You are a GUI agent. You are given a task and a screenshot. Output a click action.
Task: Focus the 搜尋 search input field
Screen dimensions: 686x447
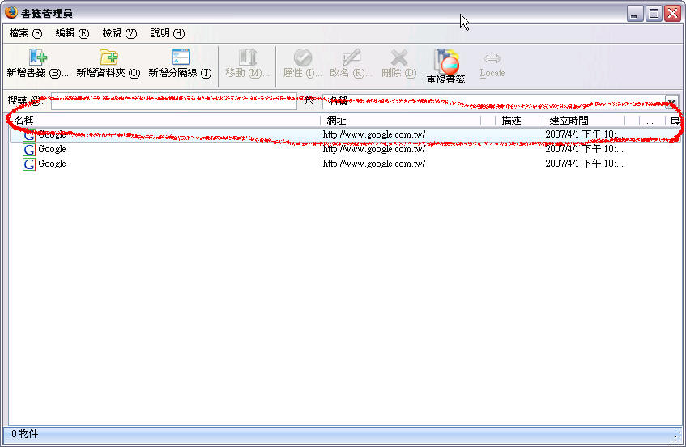173,101
